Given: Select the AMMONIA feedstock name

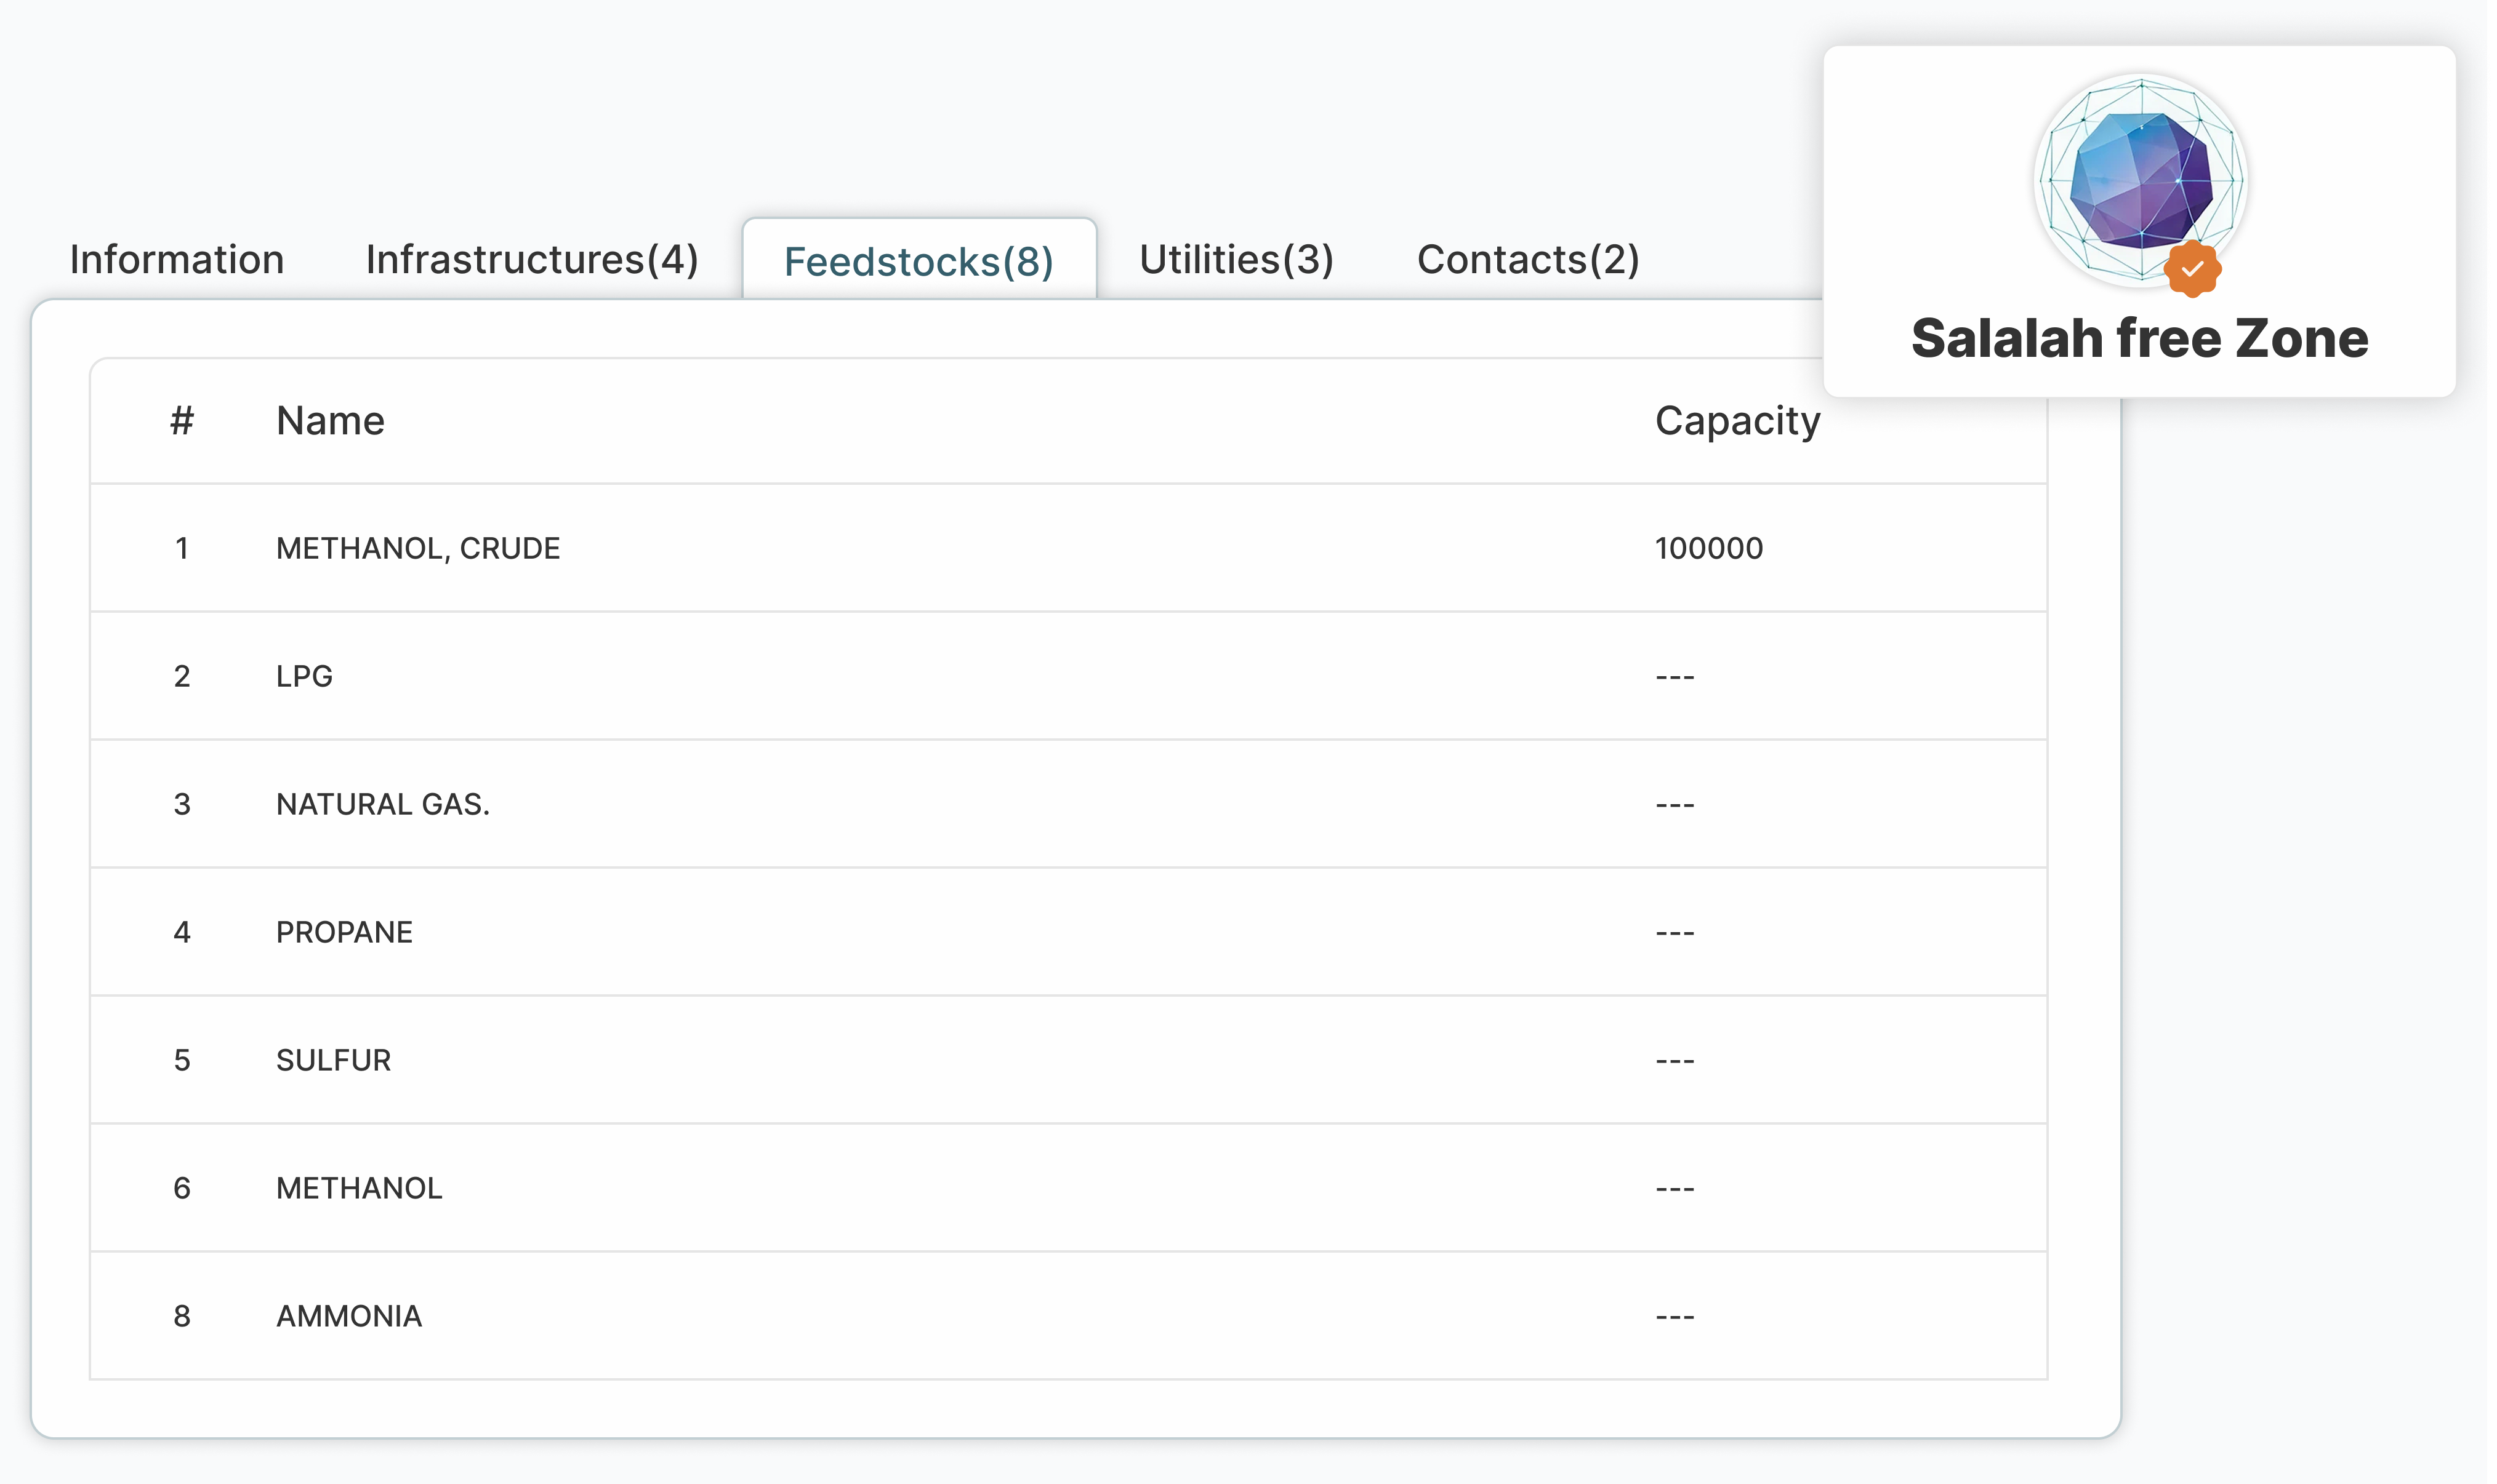Looking at the screenshot, I should pyautogui.click(x=349, y=1316).
